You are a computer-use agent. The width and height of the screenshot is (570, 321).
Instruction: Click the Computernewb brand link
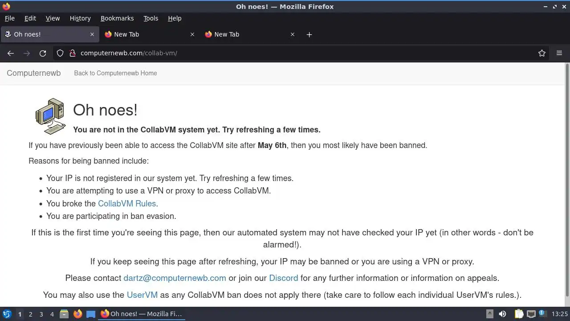[33, 73]
